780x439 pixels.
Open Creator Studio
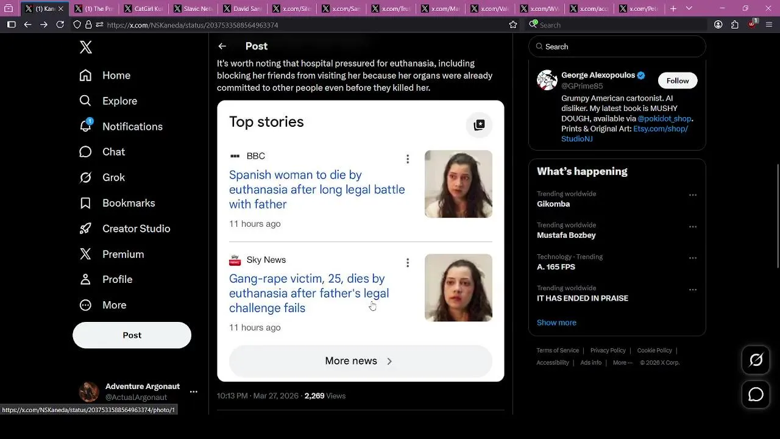point(124,228)
